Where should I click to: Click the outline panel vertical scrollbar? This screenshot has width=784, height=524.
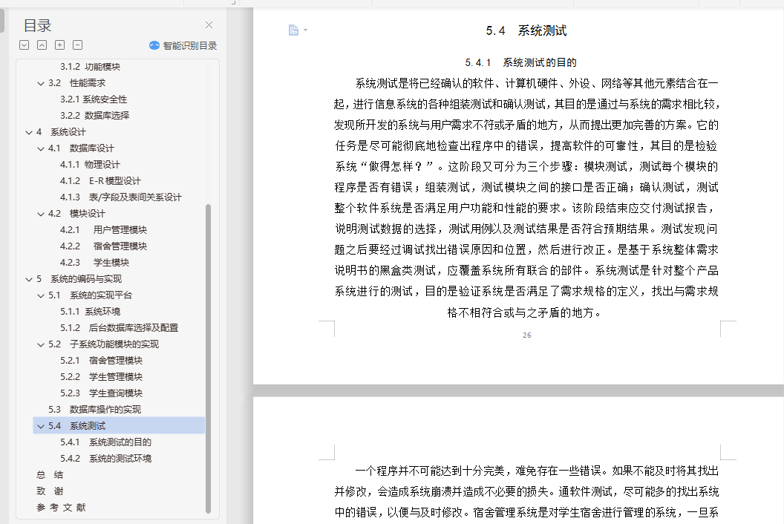(209, 358)
